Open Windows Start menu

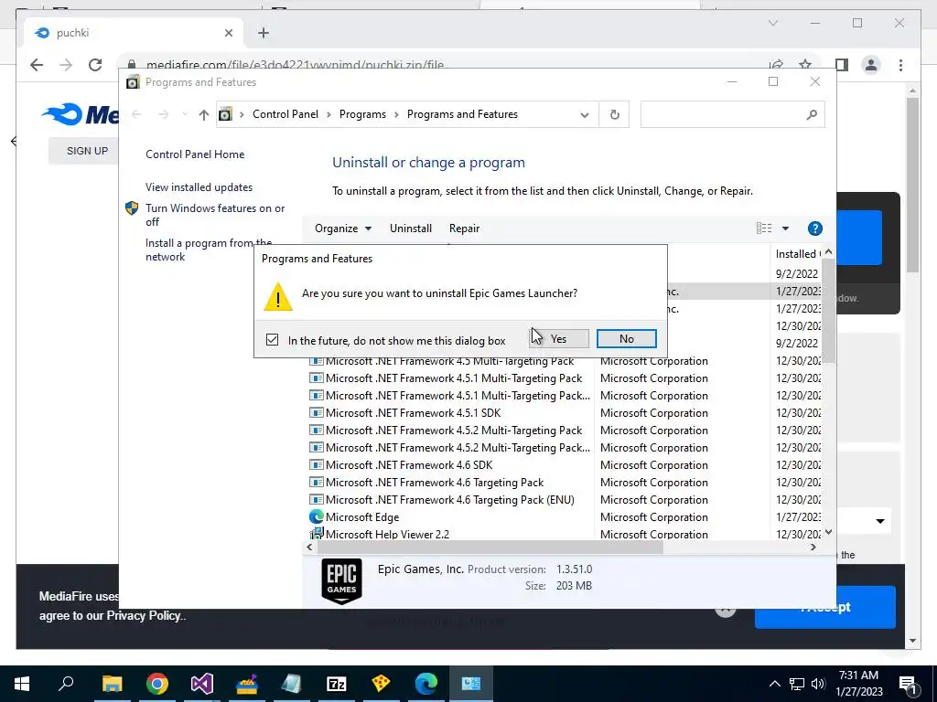(22, 684)
